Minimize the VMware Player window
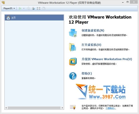 (x=123, y=2)
